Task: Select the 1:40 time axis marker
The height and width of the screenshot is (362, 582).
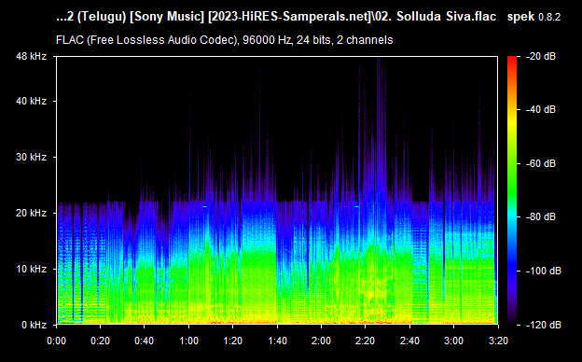Action: [x=277, y=341]
